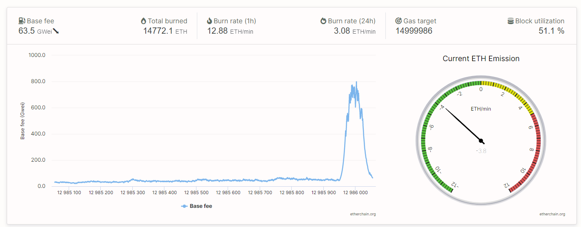Click the 12.88 ETH/min burn rate value
Screen dimensions: 581x227
[x=230, y=31]
